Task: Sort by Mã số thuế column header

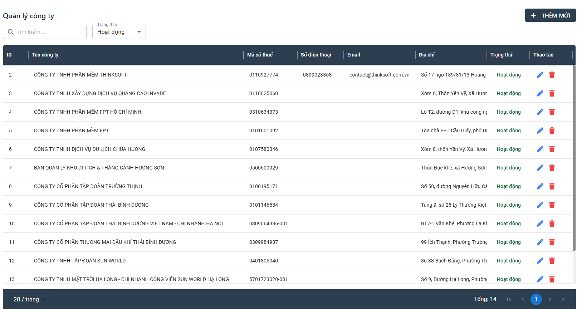Action: [260, 55]
